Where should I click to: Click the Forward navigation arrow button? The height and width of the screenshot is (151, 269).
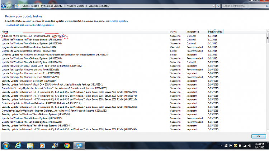click(9, 6)
